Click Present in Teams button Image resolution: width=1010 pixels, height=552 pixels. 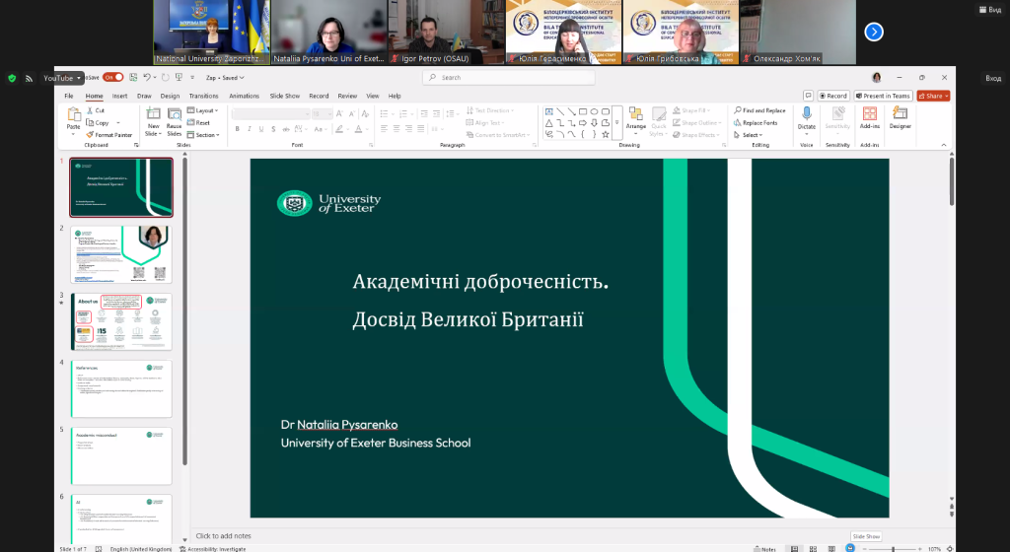point(883,96)
